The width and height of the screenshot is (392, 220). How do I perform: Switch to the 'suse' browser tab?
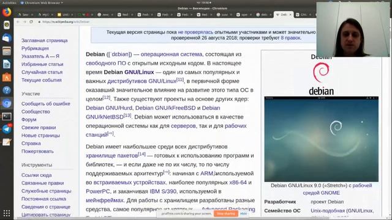tap(224, 15)
